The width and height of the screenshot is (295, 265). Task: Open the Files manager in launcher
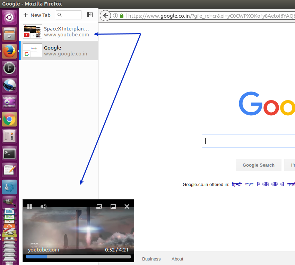pos(9,34)
